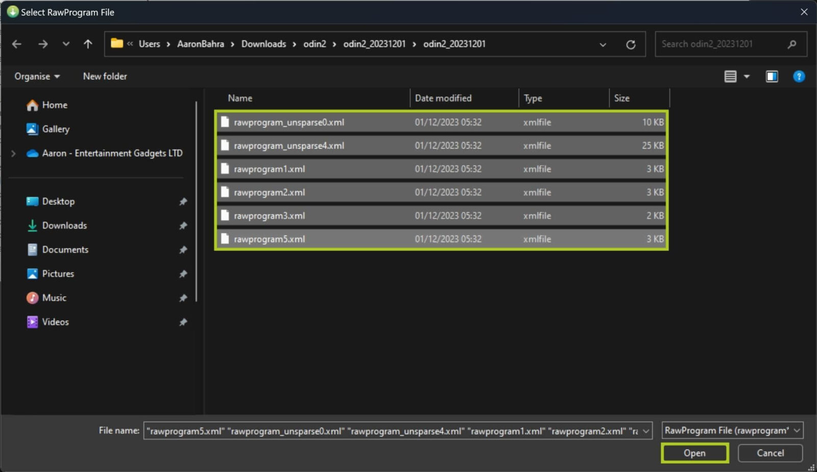The width and height of the screenshot is (817, 472).
Task: Navigate up one folder level with the up arrow
Action: (x=87, y=44)
